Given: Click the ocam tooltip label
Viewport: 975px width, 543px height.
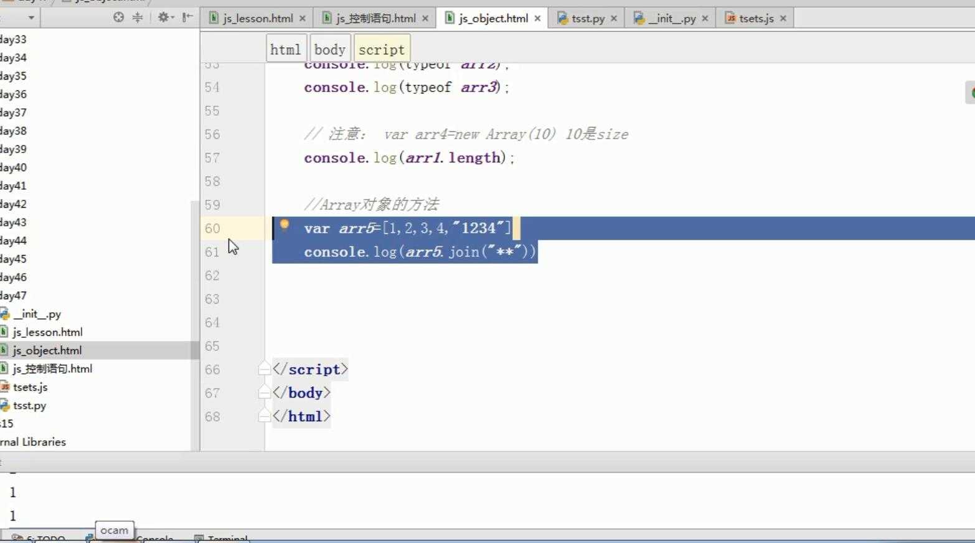Looking at the screenshot, I should (x=115, y=531).
